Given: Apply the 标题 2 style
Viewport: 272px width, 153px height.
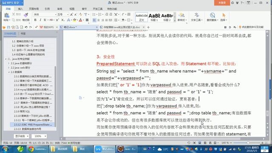Looking at the screenshot, I should (x=167, y=17).
